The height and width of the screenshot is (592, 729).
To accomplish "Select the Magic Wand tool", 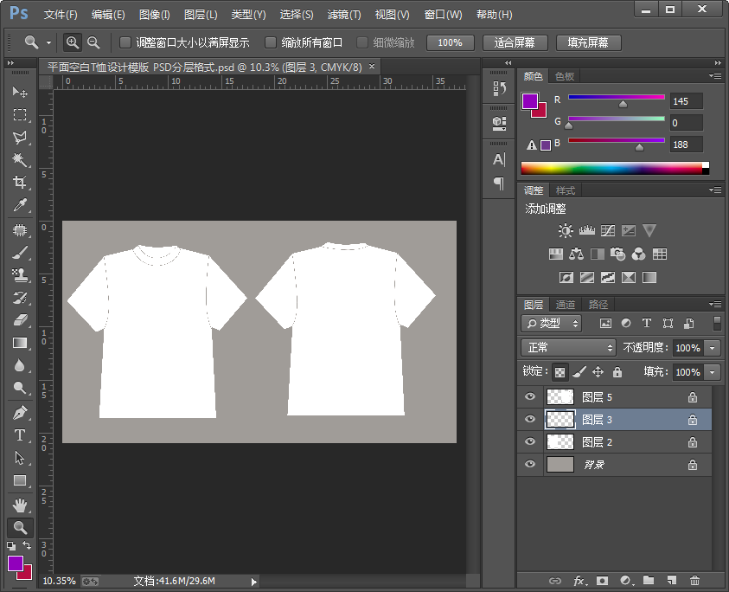I will (20, 159).
